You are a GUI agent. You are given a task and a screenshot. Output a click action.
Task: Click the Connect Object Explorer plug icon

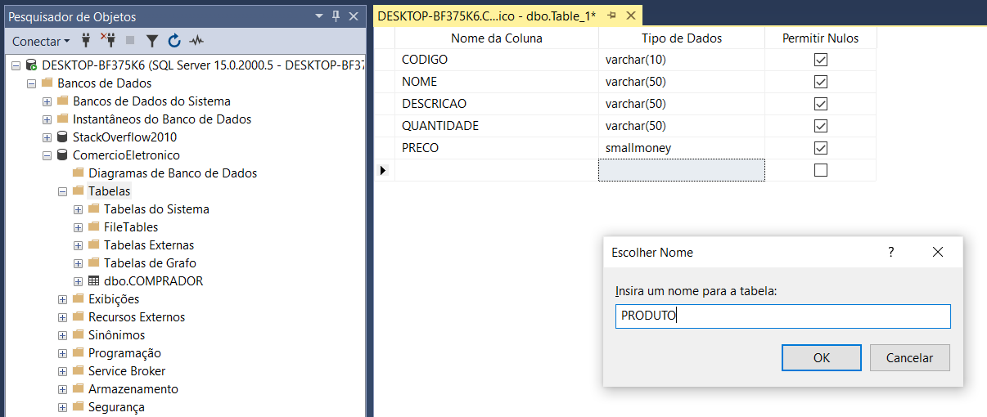(86, 40)
